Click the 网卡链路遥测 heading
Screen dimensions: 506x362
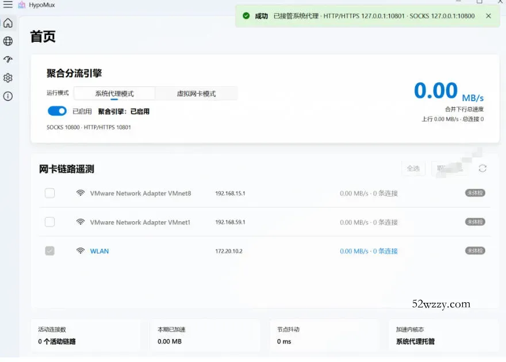pos(67,169)
